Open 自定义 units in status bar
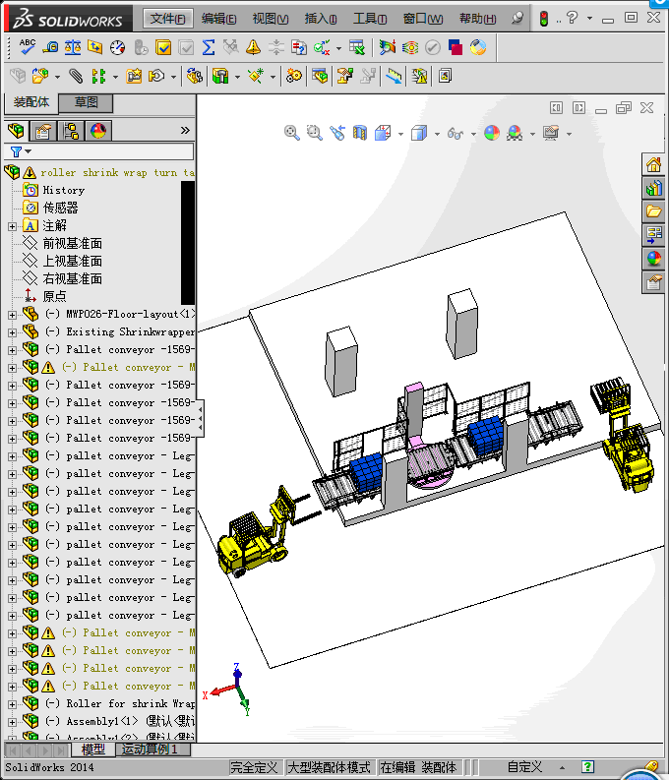Image resolution: width=669 pixels, height=780 pixels. [524, 767]
